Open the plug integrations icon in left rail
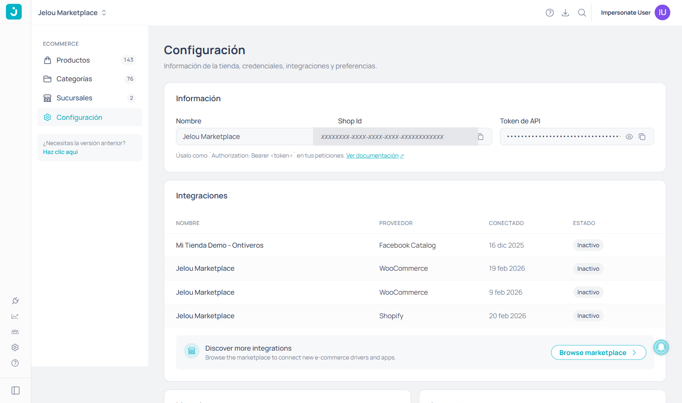The image size is (682, 403). point(15,301)
